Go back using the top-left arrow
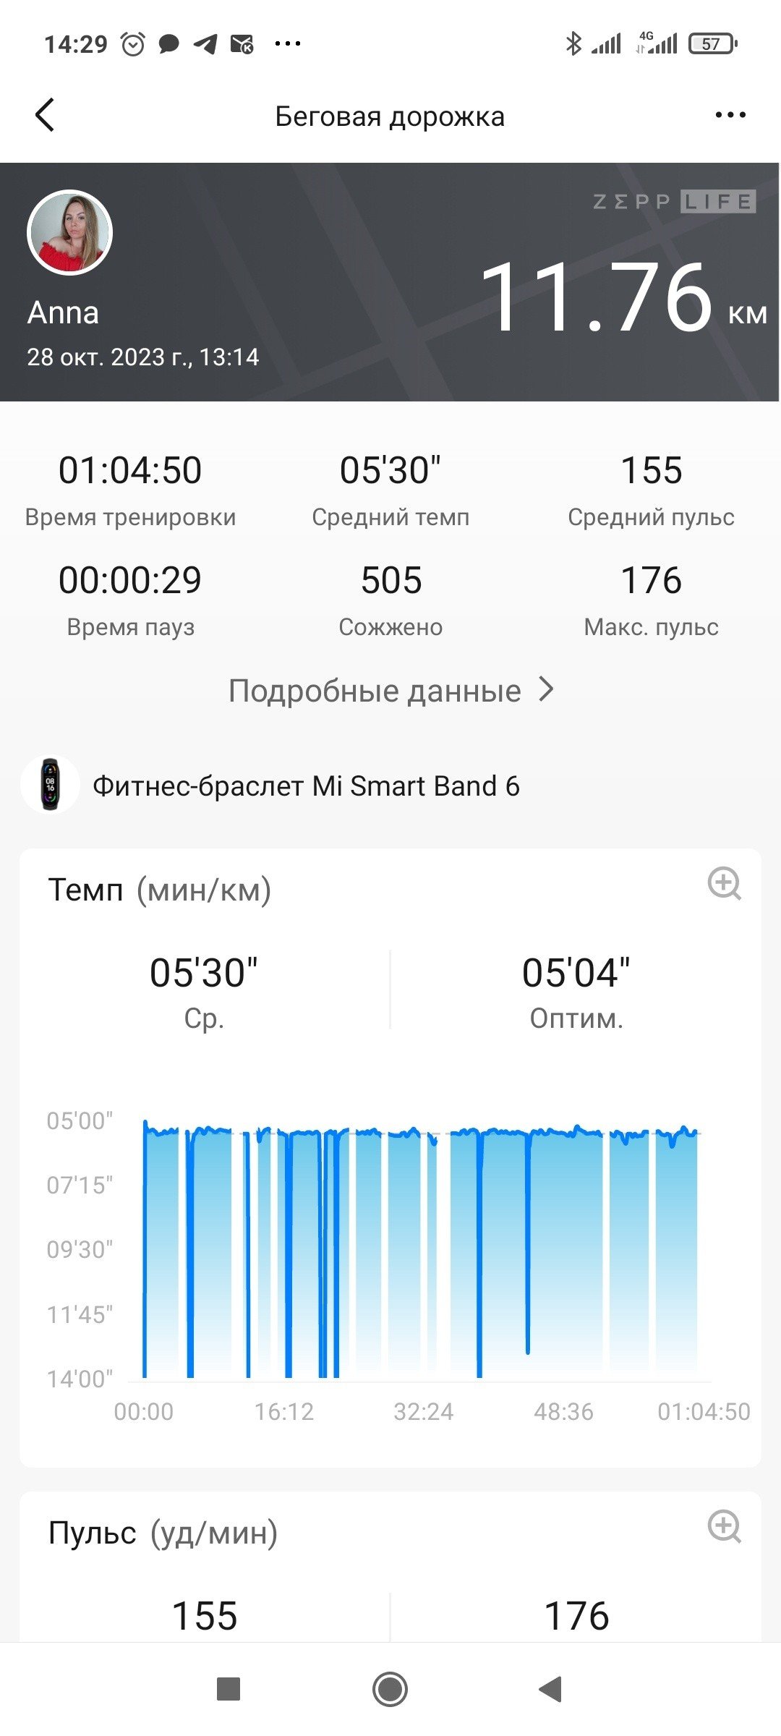The height and width of the screenshot is (1736, 781). pos(45,115)
